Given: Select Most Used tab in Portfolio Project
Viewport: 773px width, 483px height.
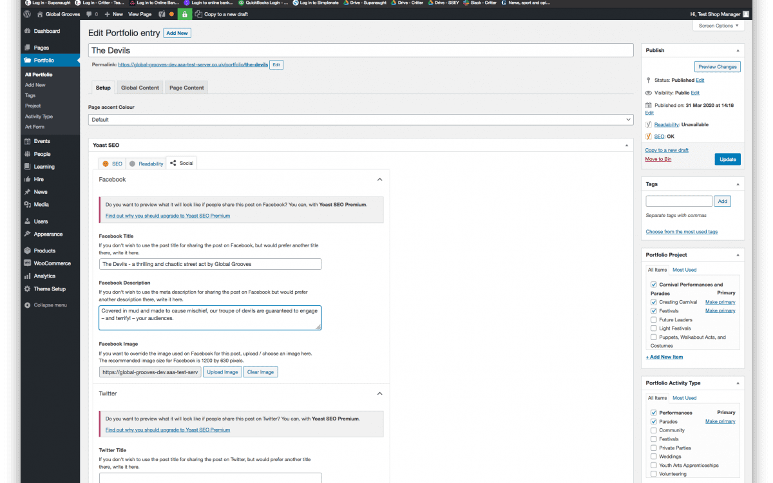Looking at the screenshot, I should coord(685,270).
